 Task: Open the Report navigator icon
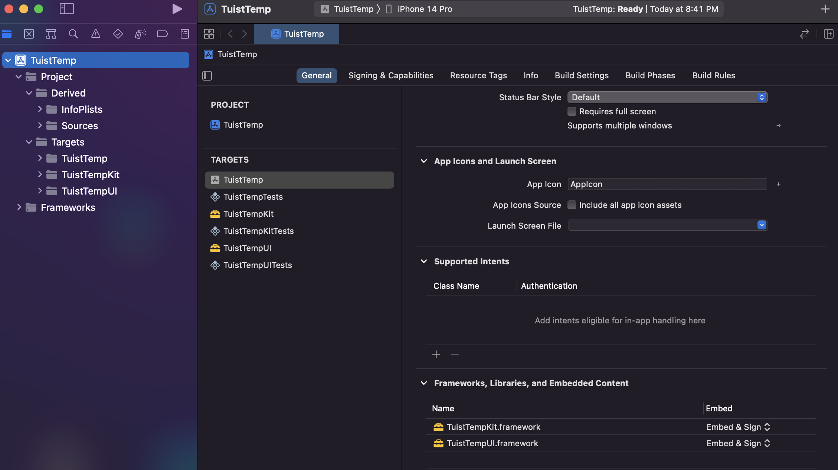point(184,34)
